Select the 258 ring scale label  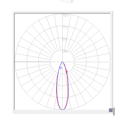pyautogui.click(x=65, y=51)
